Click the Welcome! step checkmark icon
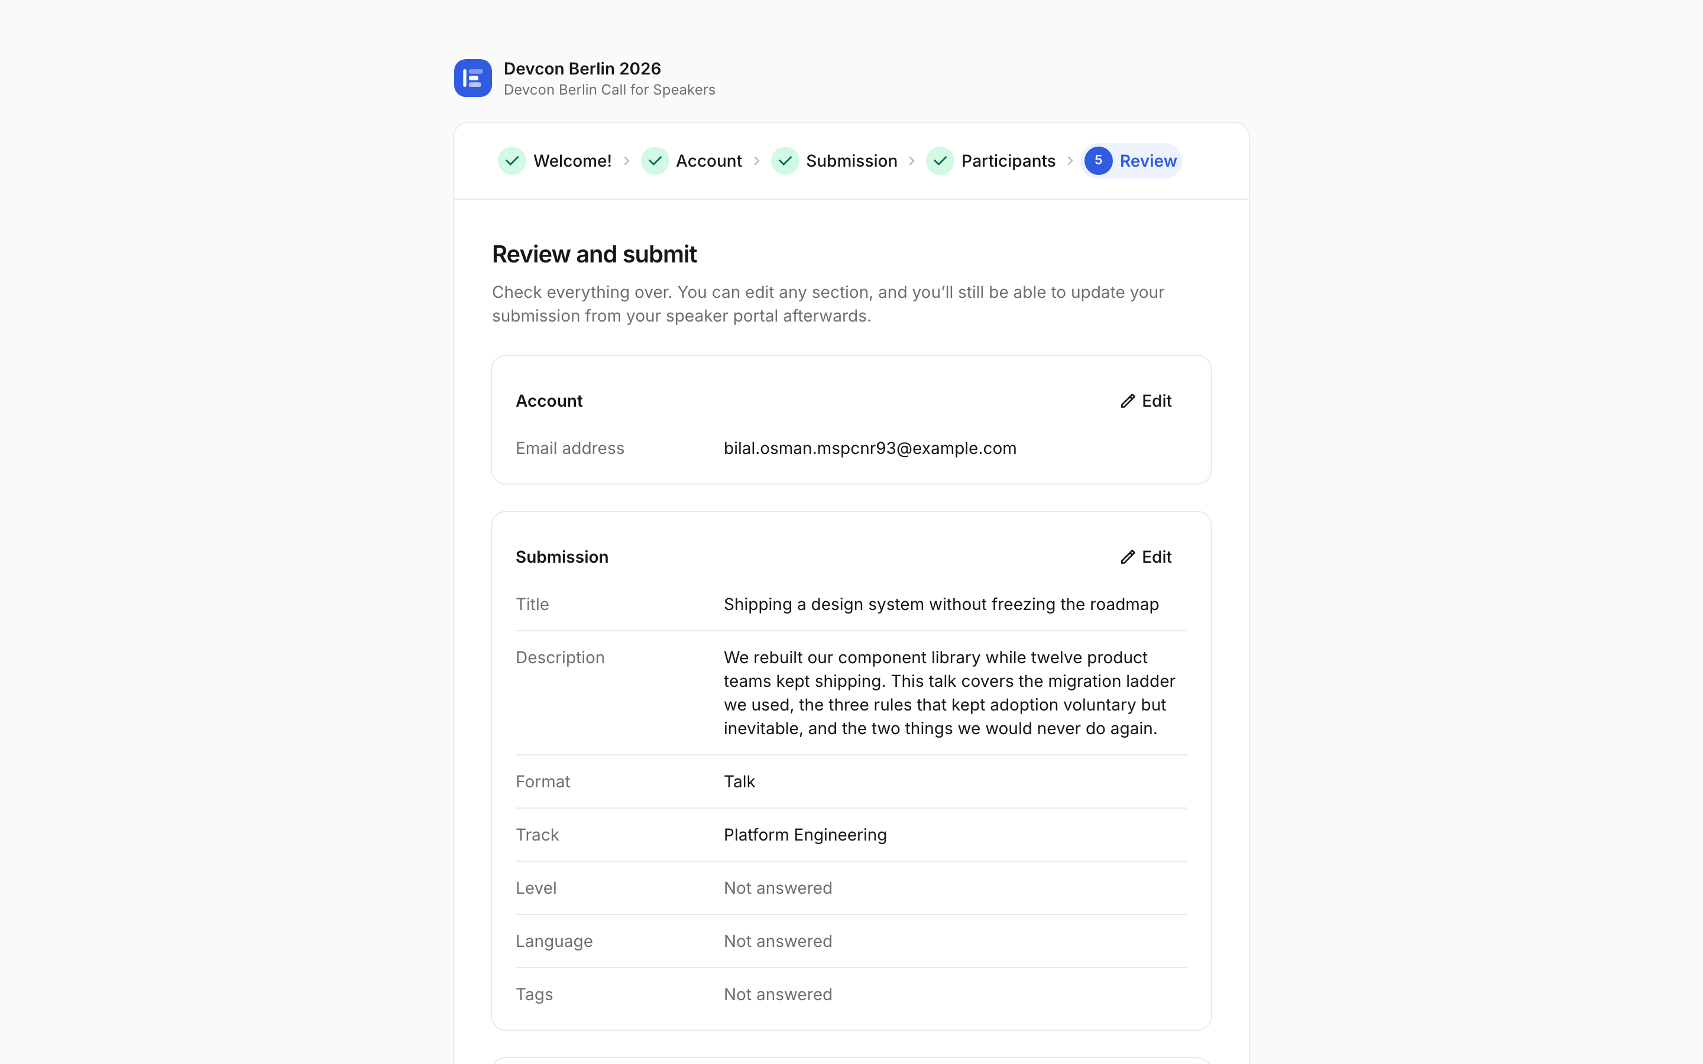Viewport: 1703px width, 1064px height. [x=511, y=160]
